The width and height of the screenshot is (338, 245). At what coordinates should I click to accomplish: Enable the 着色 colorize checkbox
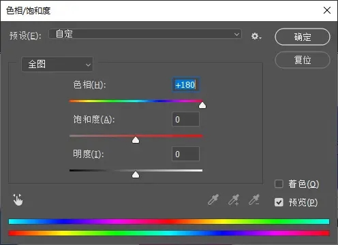click(x=279, y=184)
